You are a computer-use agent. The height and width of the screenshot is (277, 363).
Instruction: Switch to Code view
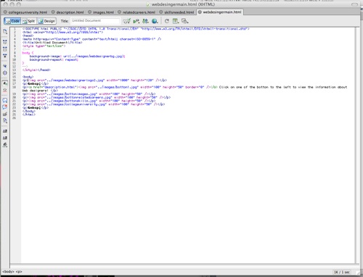(12, 21)
